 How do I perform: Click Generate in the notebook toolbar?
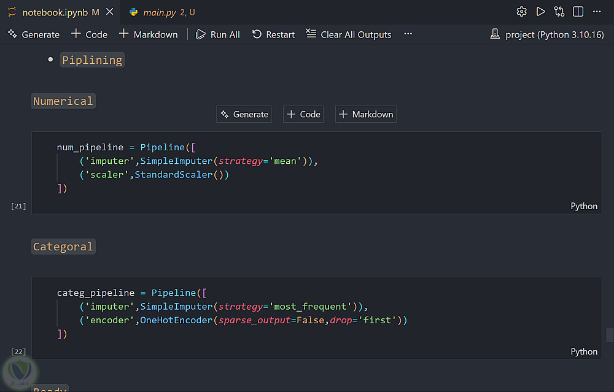click(34, 34)
